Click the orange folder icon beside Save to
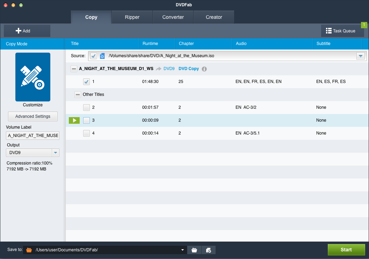This screenshot has height=259, width=369. [x=29, y=250]
